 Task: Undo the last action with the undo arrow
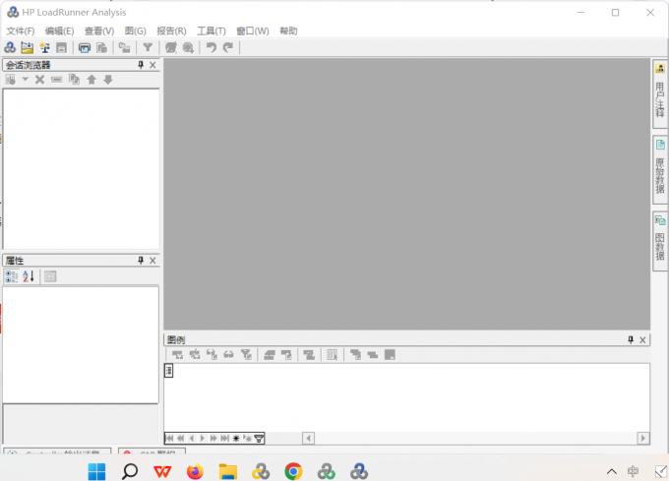[x=212, y=47]
